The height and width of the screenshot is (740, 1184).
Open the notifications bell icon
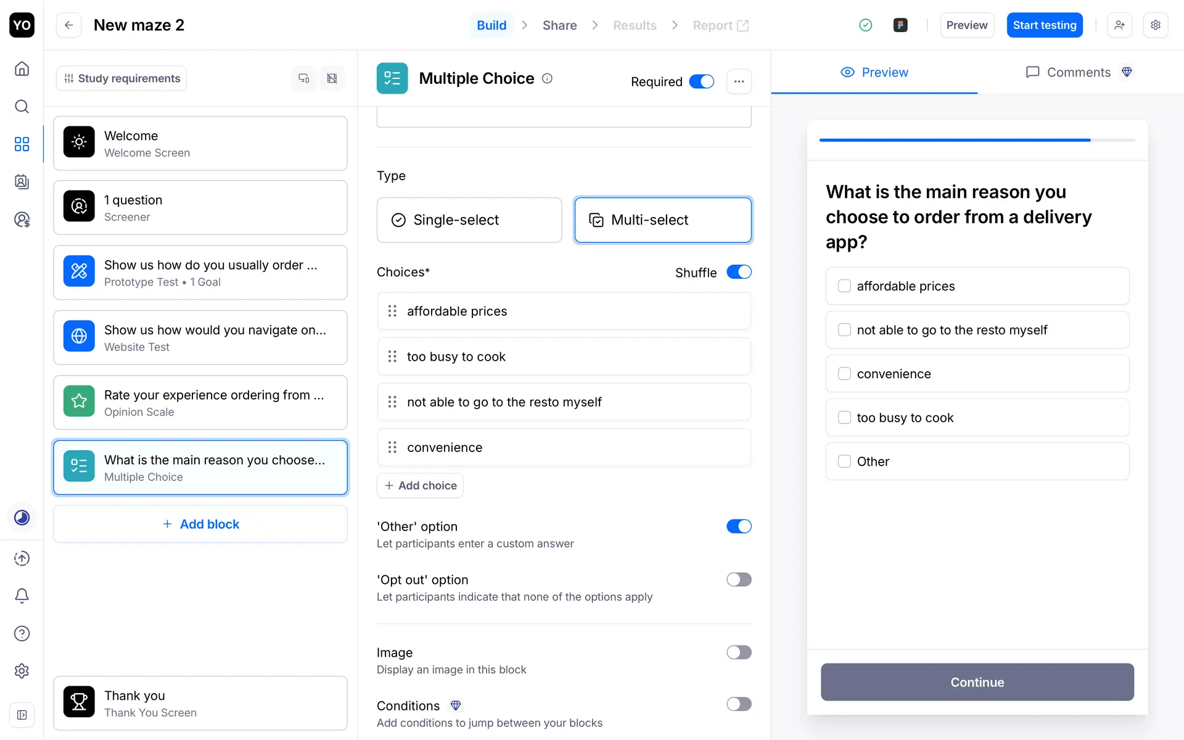pos(22,596)
